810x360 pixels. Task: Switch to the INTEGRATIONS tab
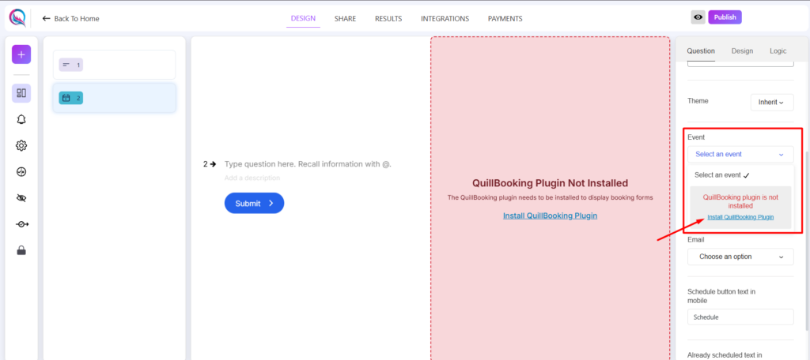tap(445, 19)
